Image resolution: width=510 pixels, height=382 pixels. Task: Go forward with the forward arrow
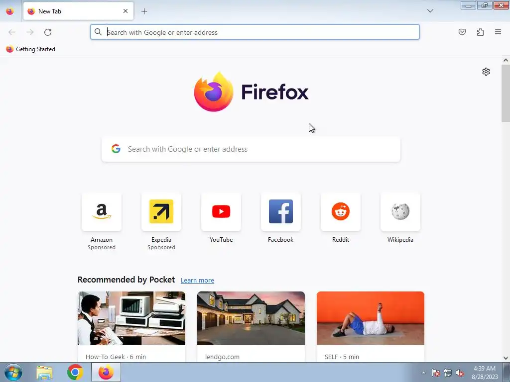(x=30, y=32)
